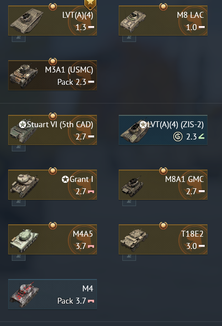The image size is (222, 326).
Task: Click the red-striped M4 tank thumbnail
Action: [x=25, y=294]
